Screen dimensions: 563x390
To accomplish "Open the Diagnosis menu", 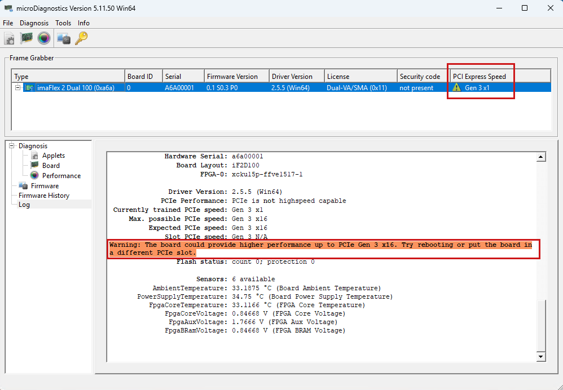I will (x=34, y=23).
